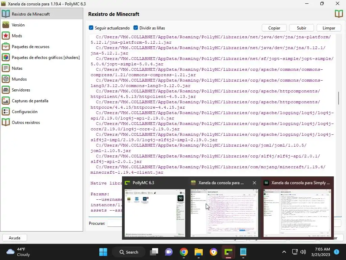Open the Servidores page
Image resolution: width=346 pixels, height=260 pixels.
click(42, 90)
